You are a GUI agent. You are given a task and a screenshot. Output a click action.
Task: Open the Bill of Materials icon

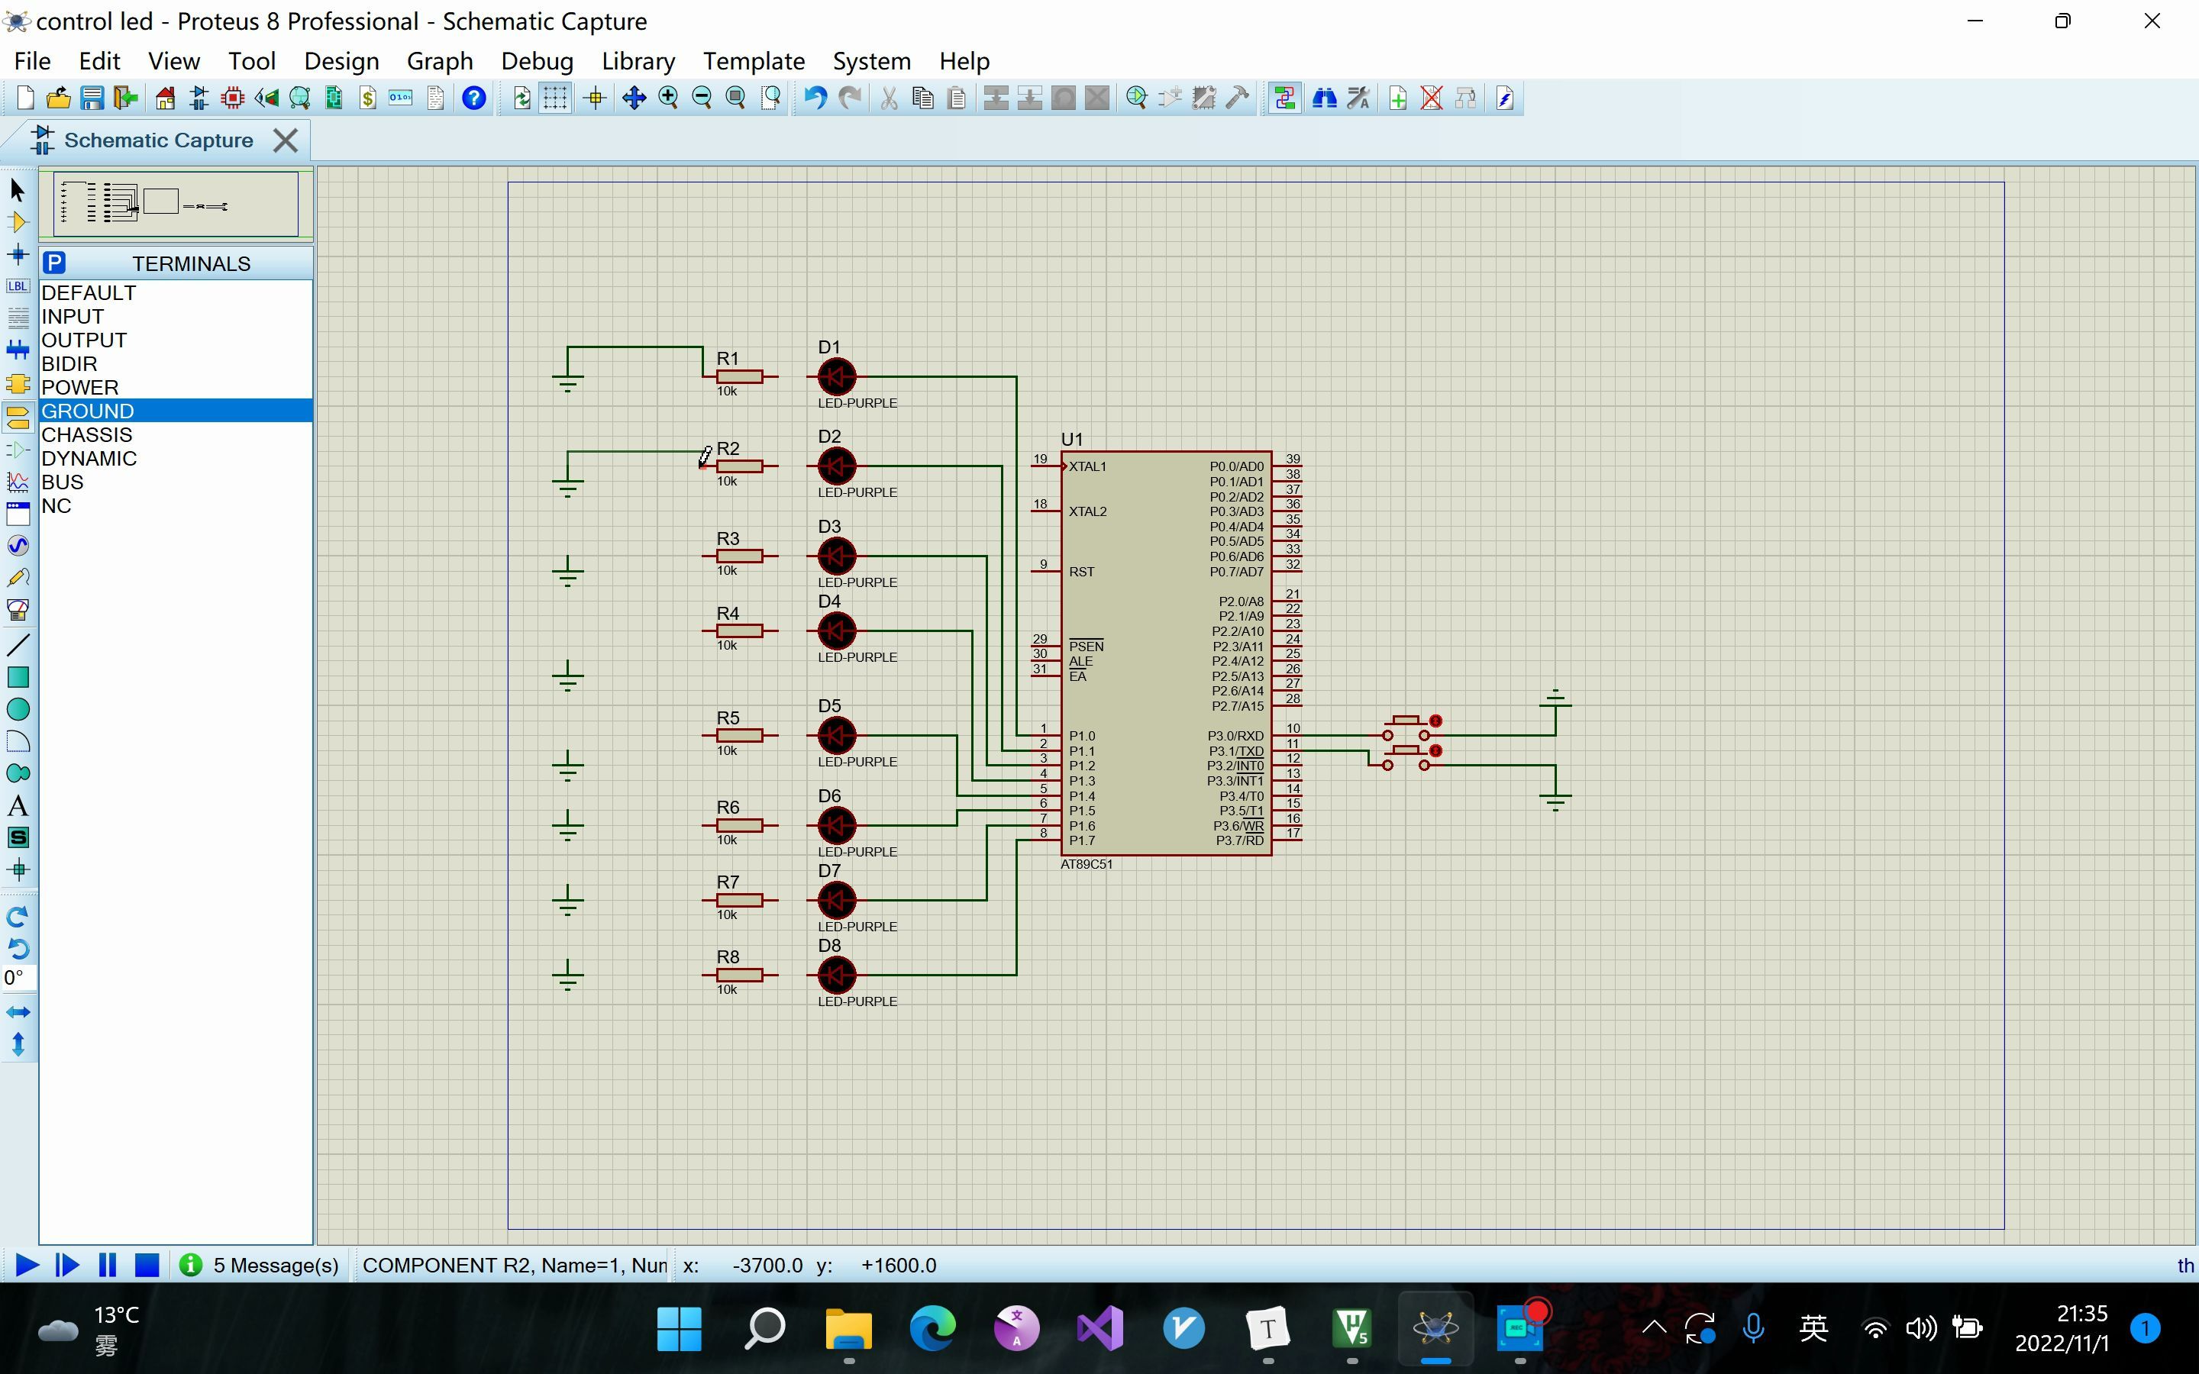tap(367, 98)
